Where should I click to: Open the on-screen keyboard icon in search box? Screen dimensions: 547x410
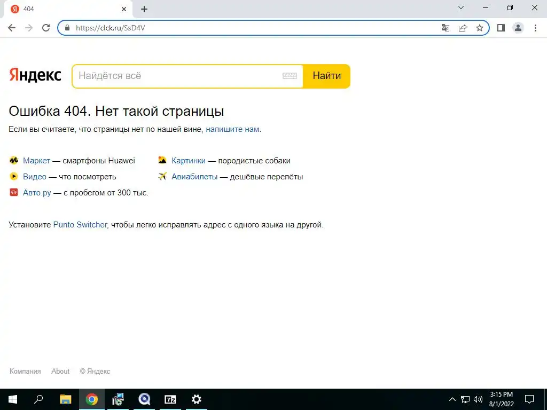click(x=290, y=76)
